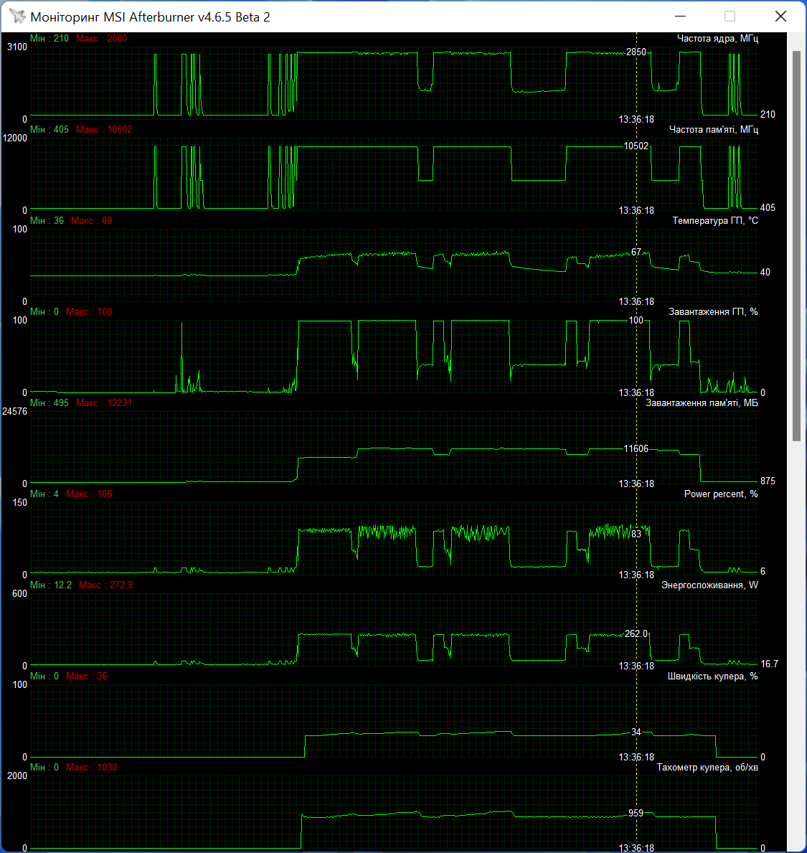Click the 'Макс : 106' power percent value

89,494
